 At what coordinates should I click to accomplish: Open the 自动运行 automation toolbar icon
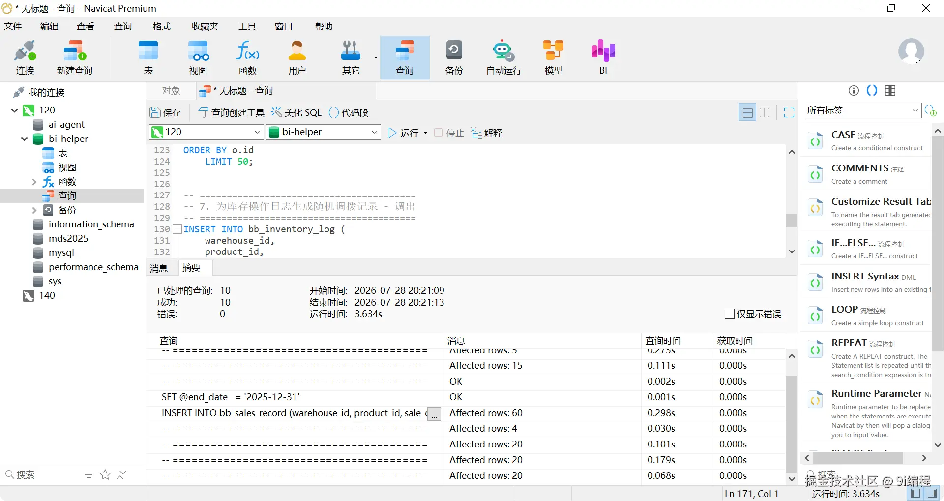pyautogui.click(x=504, y=57)
